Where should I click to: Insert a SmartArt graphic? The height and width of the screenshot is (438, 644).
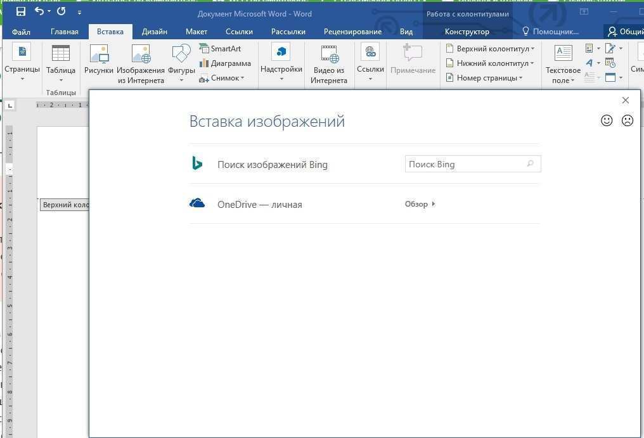(220, 49)
